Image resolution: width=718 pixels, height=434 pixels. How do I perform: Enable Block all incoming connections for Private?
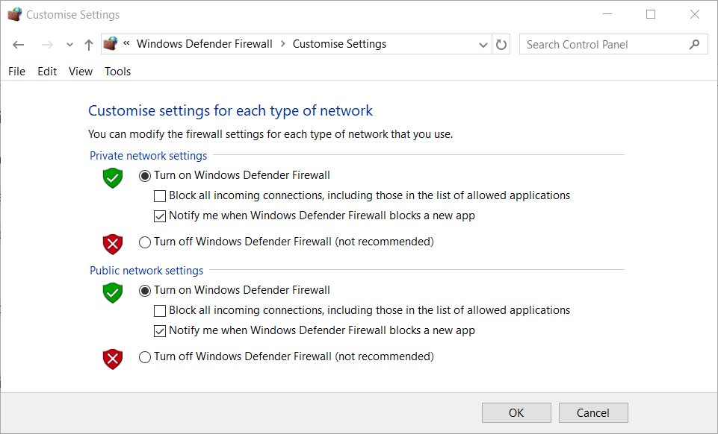(x=160, y=196)
